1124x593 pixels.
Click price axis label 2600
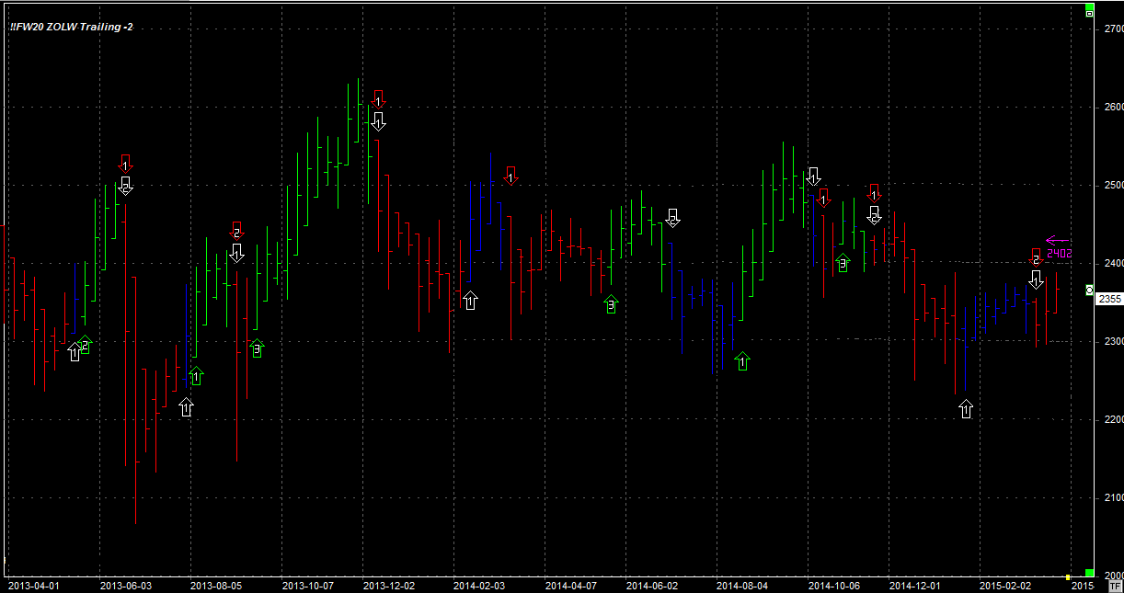(1113, 108)
